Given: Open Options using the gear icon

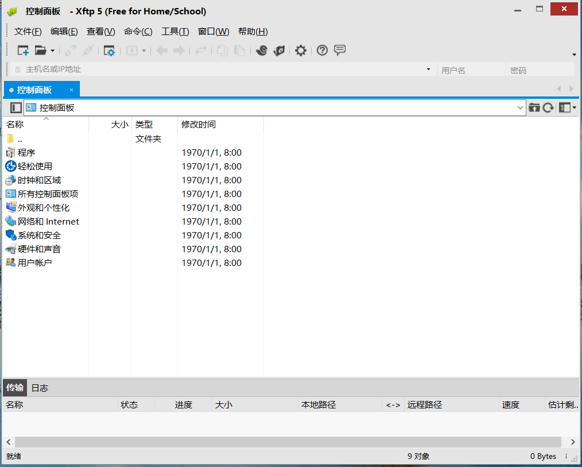Looking at the screenshot, I should point(301,50).
